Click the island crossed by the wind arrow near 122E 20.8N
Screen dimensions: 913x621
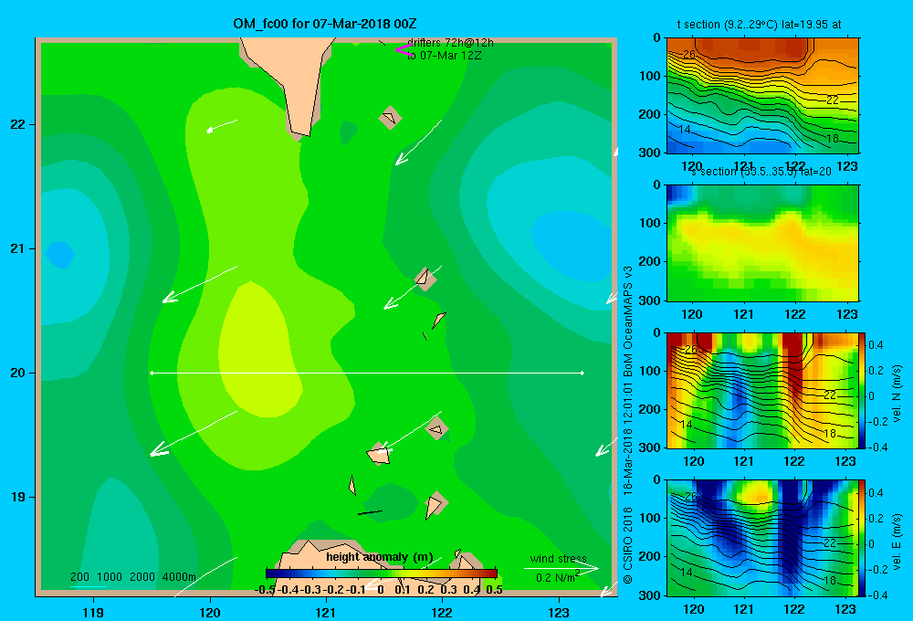(425, 279)
